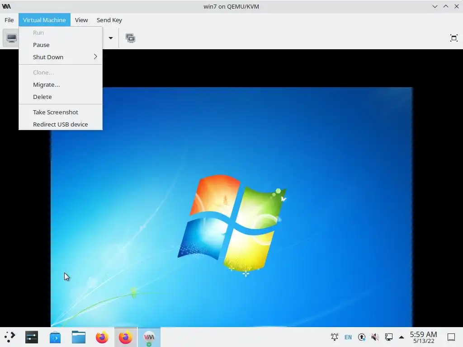Choose Delete virtual machine entry
Image resolution: width=463 pixels, height=347 pixels.
tap(61, 97)
